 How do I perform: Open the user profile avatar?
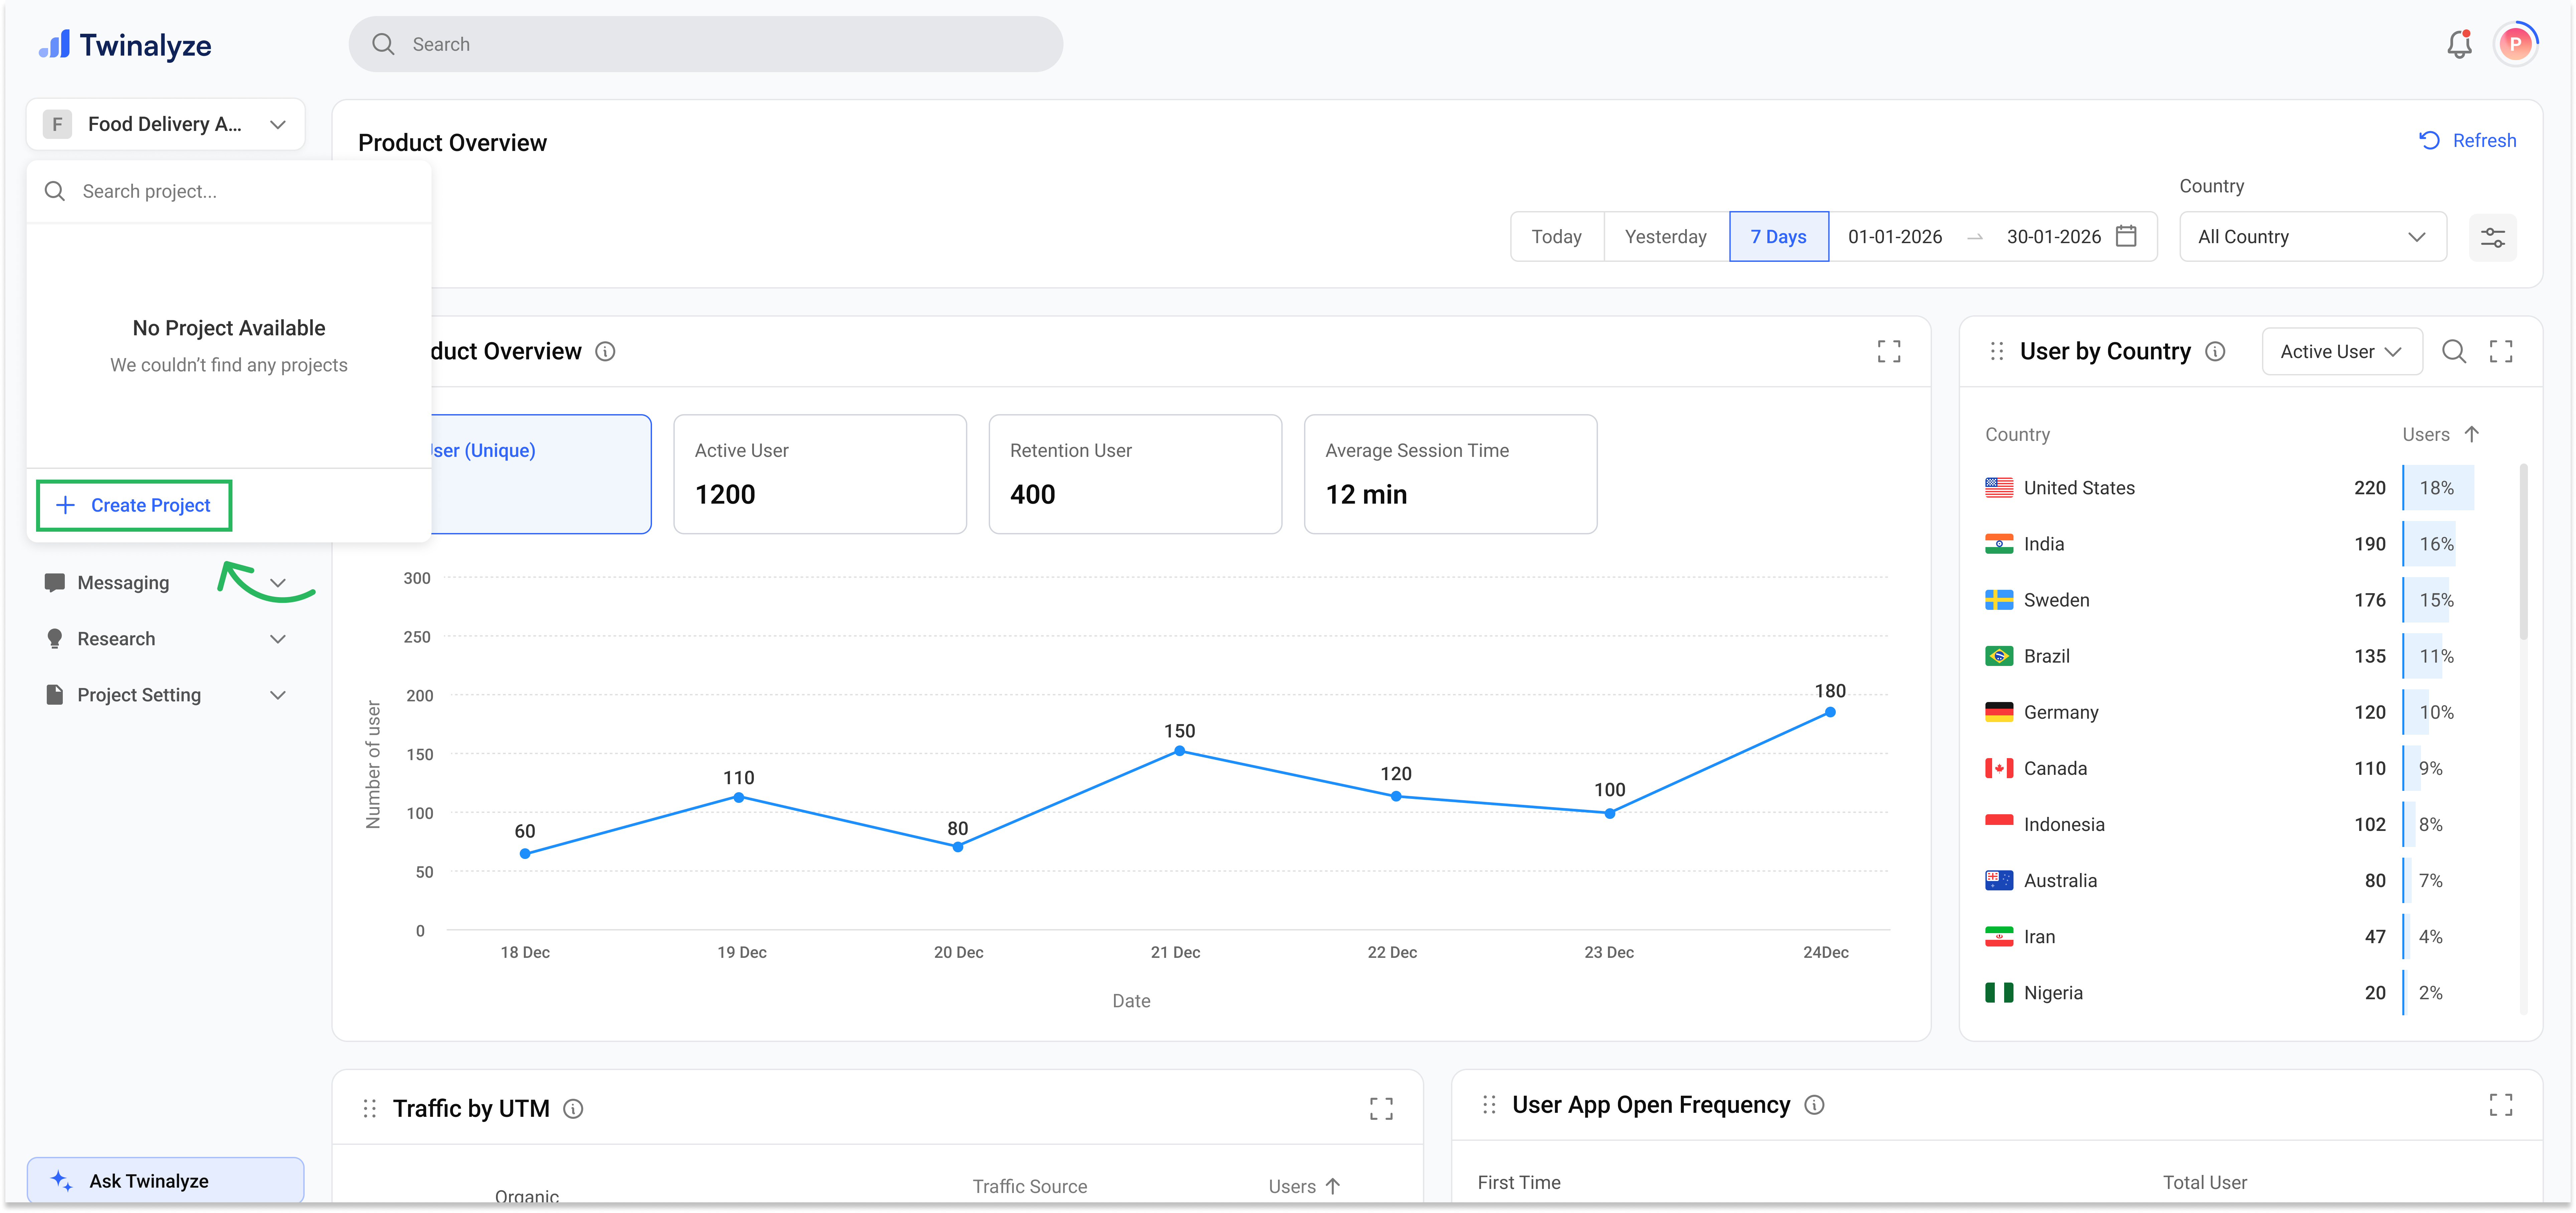tap(2515, 44)
